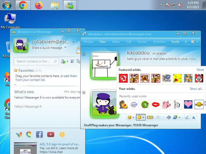This screenshot has width=206, height=154.
Task: Open the Start menu orb
Action: pos(7,5)
